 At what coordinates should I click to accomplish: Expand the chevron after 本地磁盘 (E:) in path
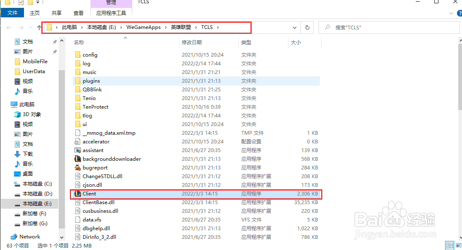[x=121, y=27]
